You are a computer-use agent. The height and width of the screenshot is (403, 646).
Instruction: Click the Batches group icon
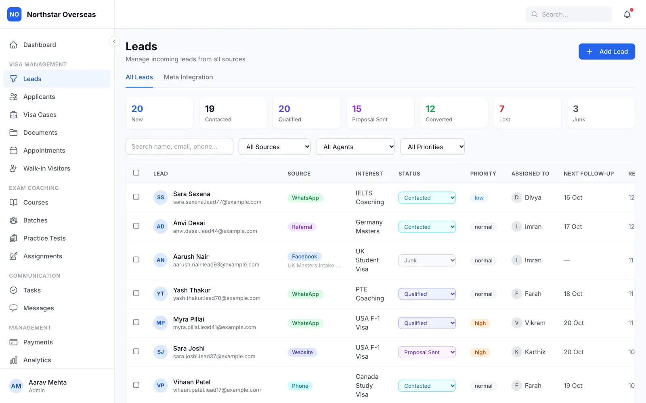tap(13, 220)
